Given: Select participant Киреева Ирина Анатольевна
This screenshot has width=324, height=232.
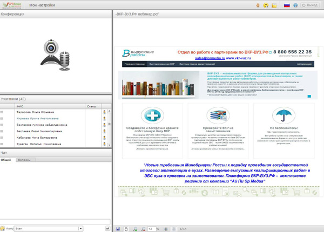Looking at the screenshot, I should [37, 119].
